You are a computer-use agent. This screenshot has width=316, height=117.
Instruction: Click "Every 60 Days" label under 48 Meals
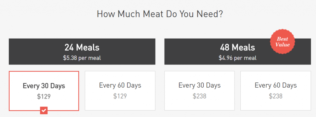(x=276, y=86)
